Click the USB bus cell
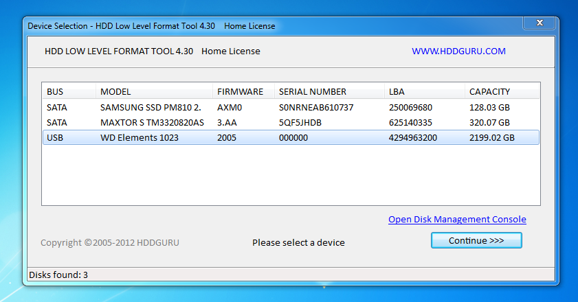This screenshot has height=302, width=578. pyautogui.click(x=54, y=138)
